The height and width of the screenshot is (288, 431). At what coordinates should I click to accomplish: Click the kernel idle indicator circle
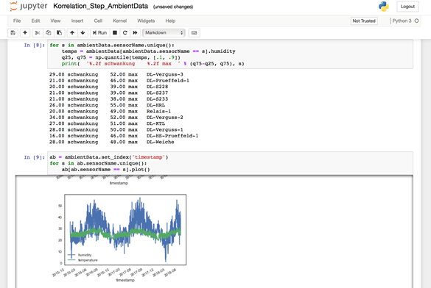[416, 21]
